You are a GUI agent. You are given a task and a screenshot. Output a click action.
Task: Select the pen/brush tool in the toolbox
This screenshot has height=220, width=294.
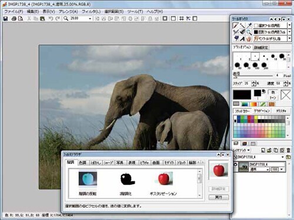(x=236, y=25)
